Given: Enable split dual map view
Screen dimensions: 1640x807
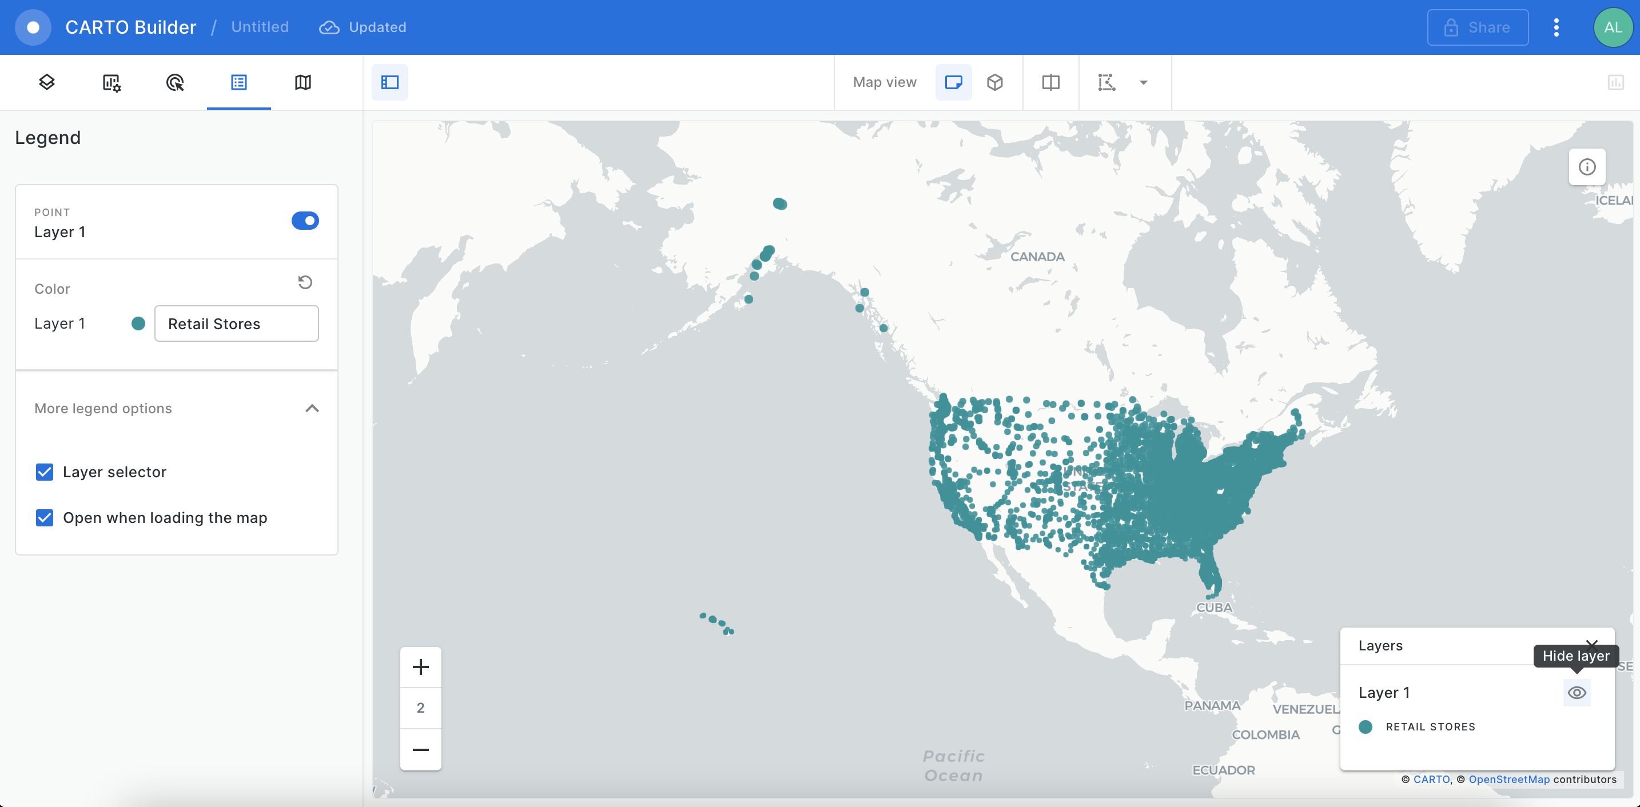Looking at the screenshot, I should point(1050,82).
